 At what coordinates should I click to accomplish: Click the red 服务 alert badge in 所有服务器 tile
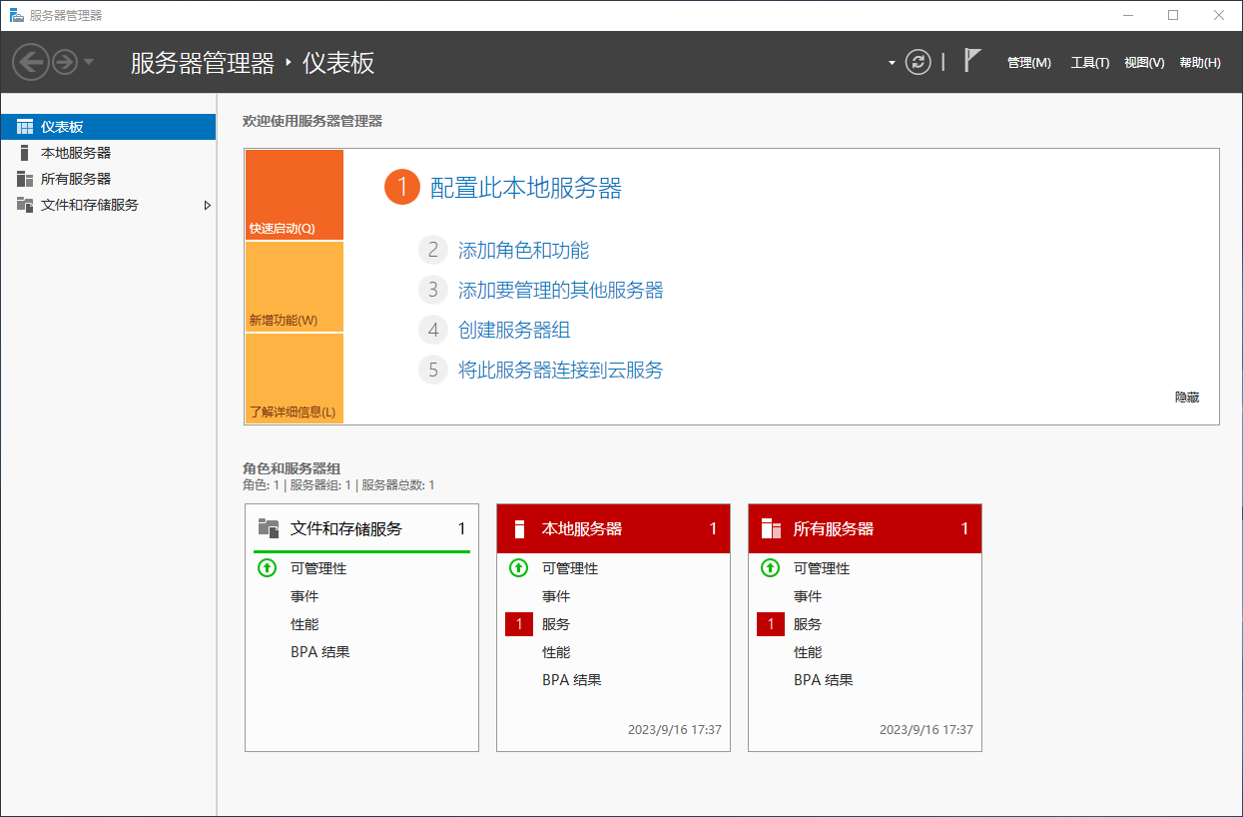tap(770, 624)
